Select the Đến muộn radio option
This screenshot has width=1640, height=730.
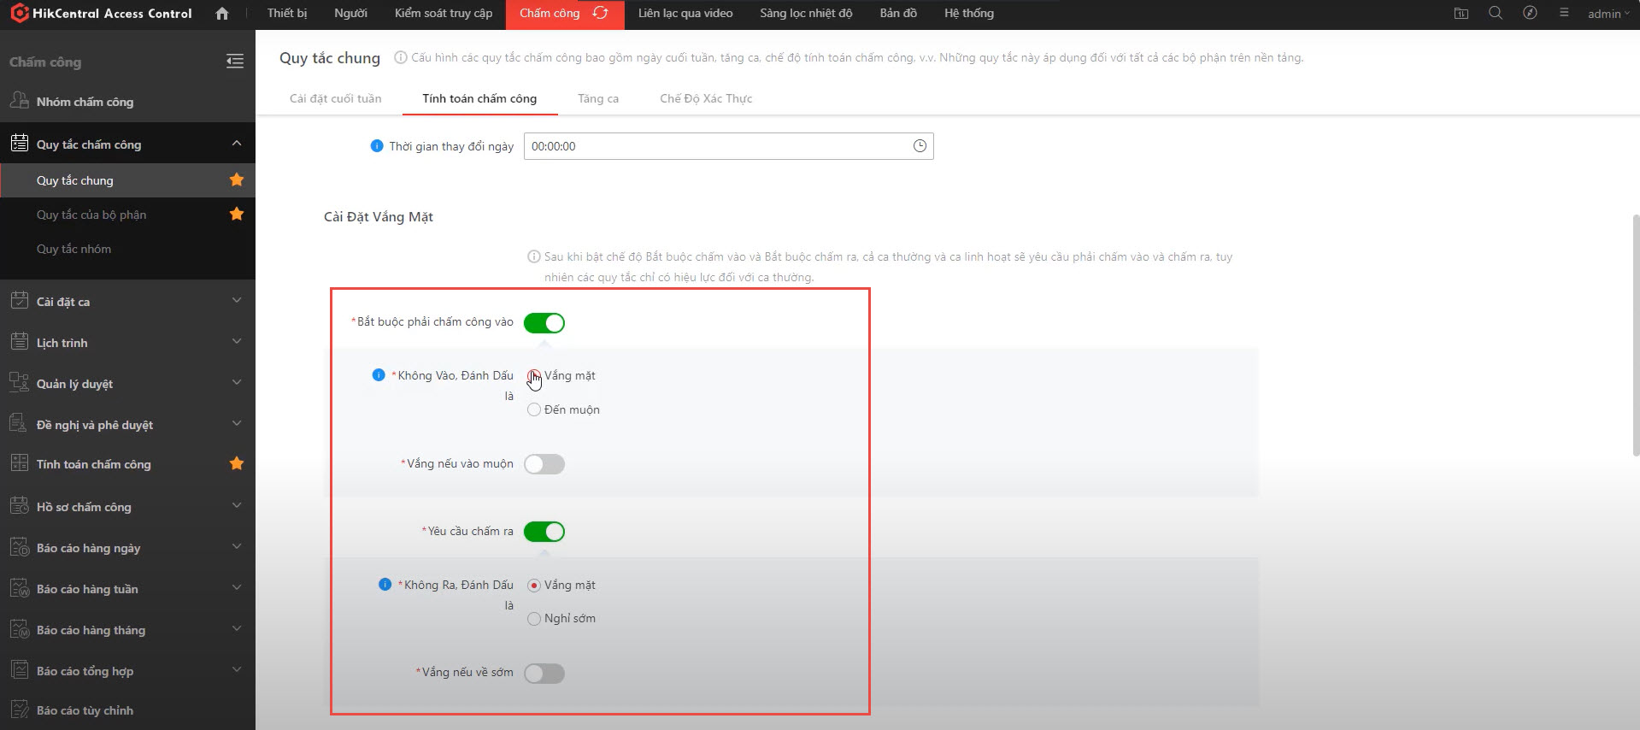(x=534, y=410)
